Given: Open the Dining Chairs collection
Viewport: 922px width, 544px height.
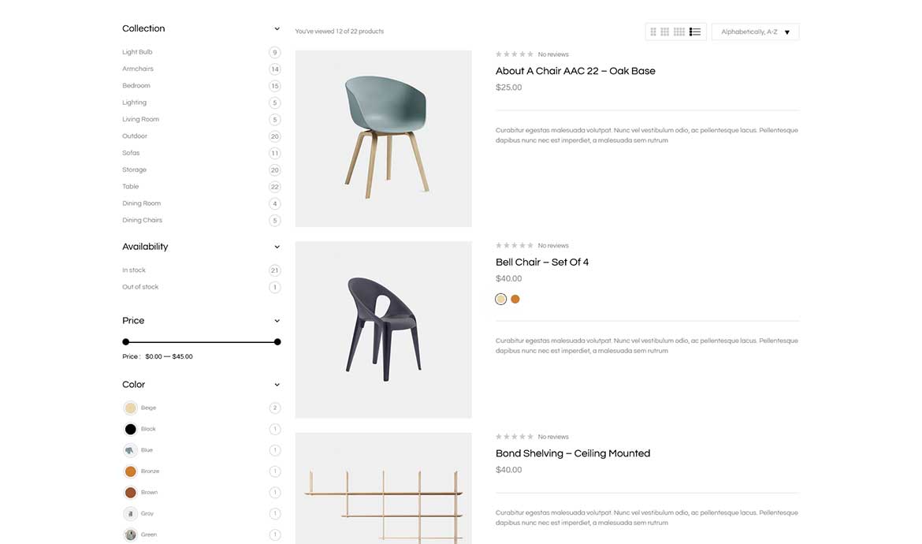Looking at the screenshot, I should [143, 220].
